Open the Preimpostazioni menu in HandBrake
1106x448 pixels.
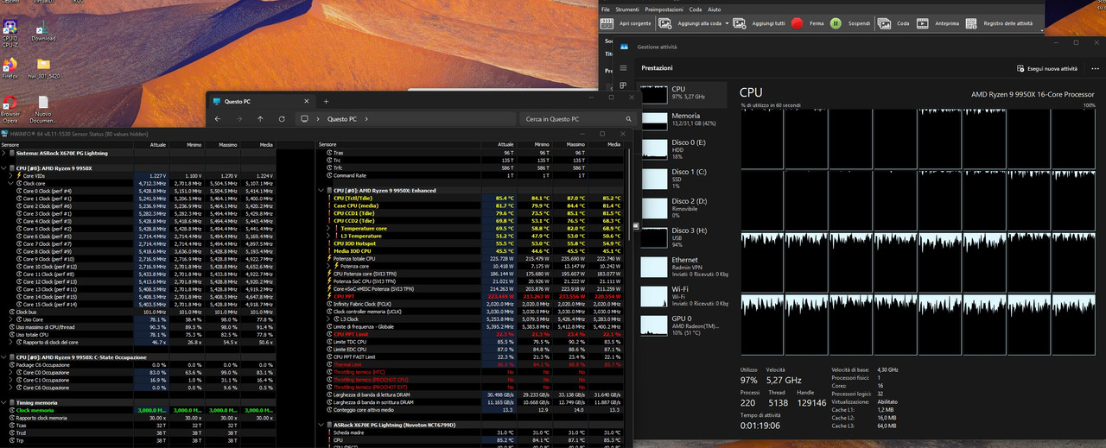click(664, 9)
